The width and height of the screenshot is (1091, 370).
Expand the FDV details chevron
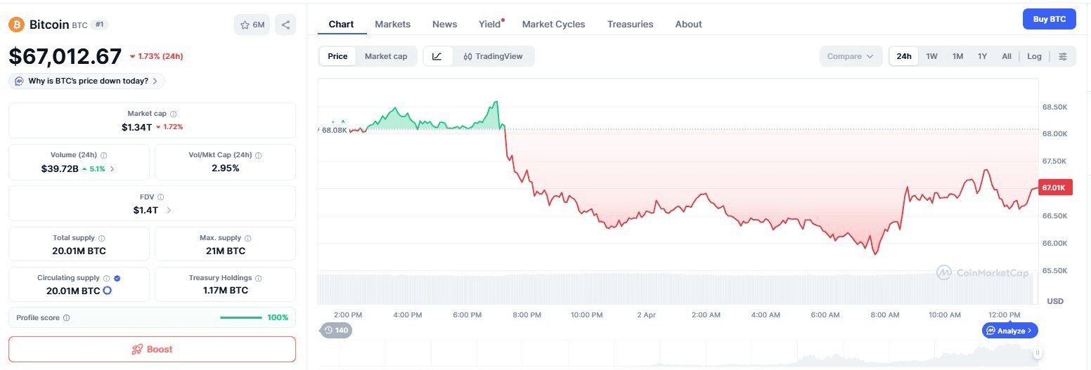[x=168, y=210]
